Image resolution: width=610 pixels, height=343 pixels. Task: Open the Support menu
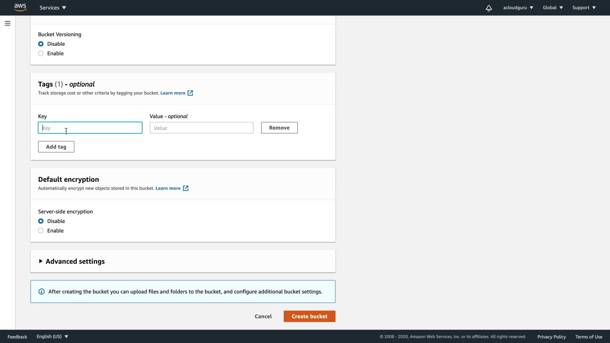(x=584, y=8)
